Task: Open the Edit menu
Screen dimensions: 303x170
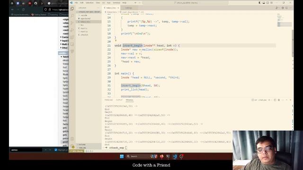Action: click(82, 3)
